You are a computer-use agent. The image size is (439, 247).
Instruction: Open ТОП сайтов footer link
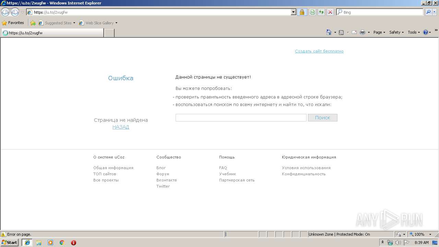pos(105,174)
